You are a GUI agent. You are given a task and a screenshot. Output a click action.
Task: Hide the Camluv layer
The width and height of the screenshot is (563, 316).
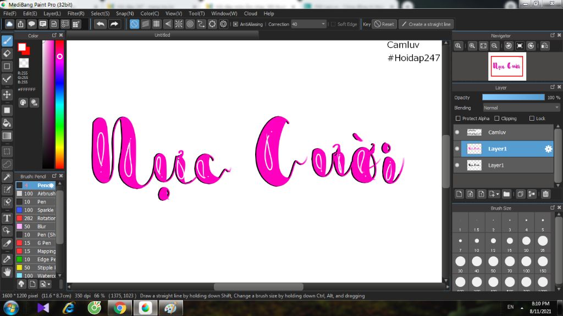(x=457, y=132)
